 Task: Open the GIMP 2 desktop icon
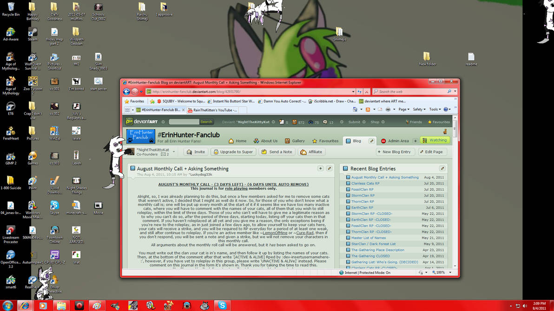[11, 158]
